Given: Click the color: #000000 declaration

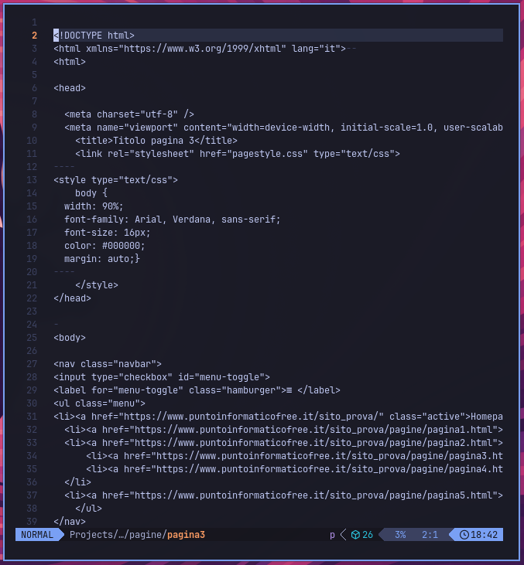Looking at the screenshot, I should click(x=104, y=246).
